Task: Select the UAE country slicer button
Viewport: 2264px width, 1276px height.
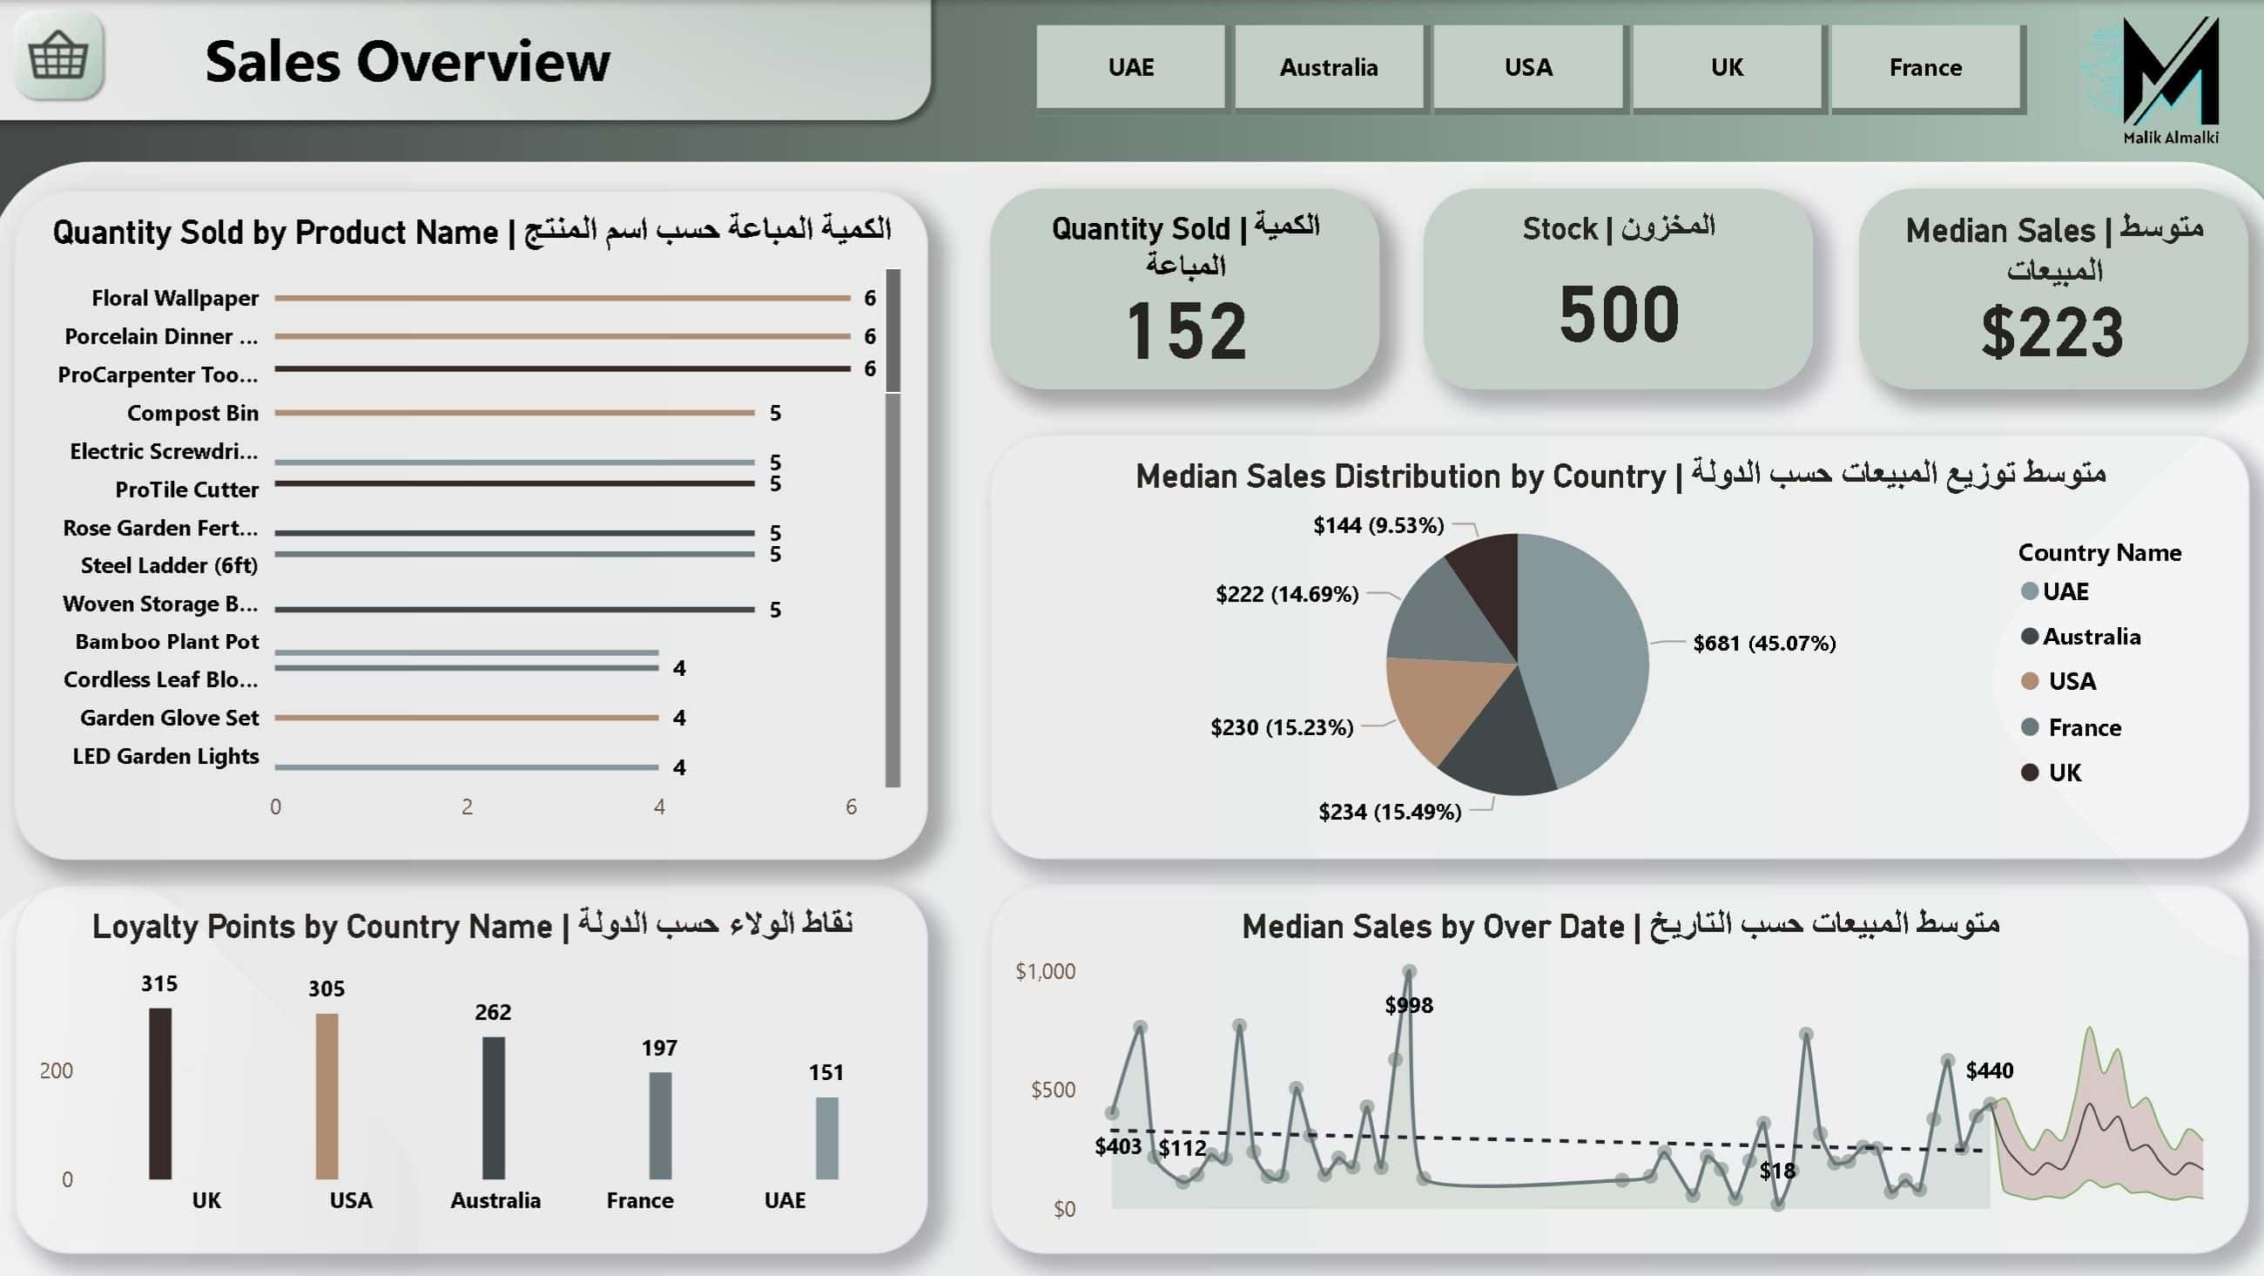Action: point(1130,67)
